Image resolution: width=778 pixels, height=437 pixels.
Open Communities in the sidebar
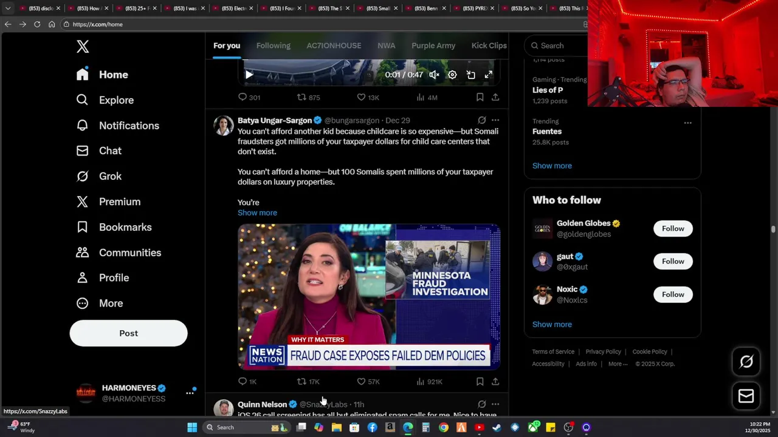click(119, 252)
